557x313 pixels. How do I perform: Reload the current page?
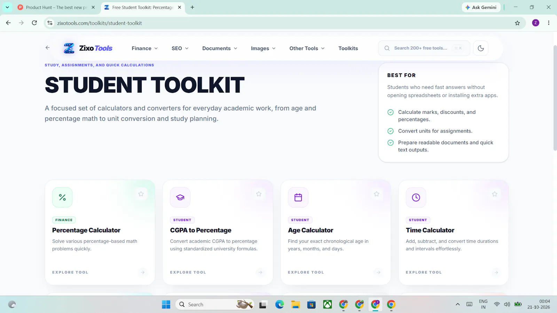34,23
